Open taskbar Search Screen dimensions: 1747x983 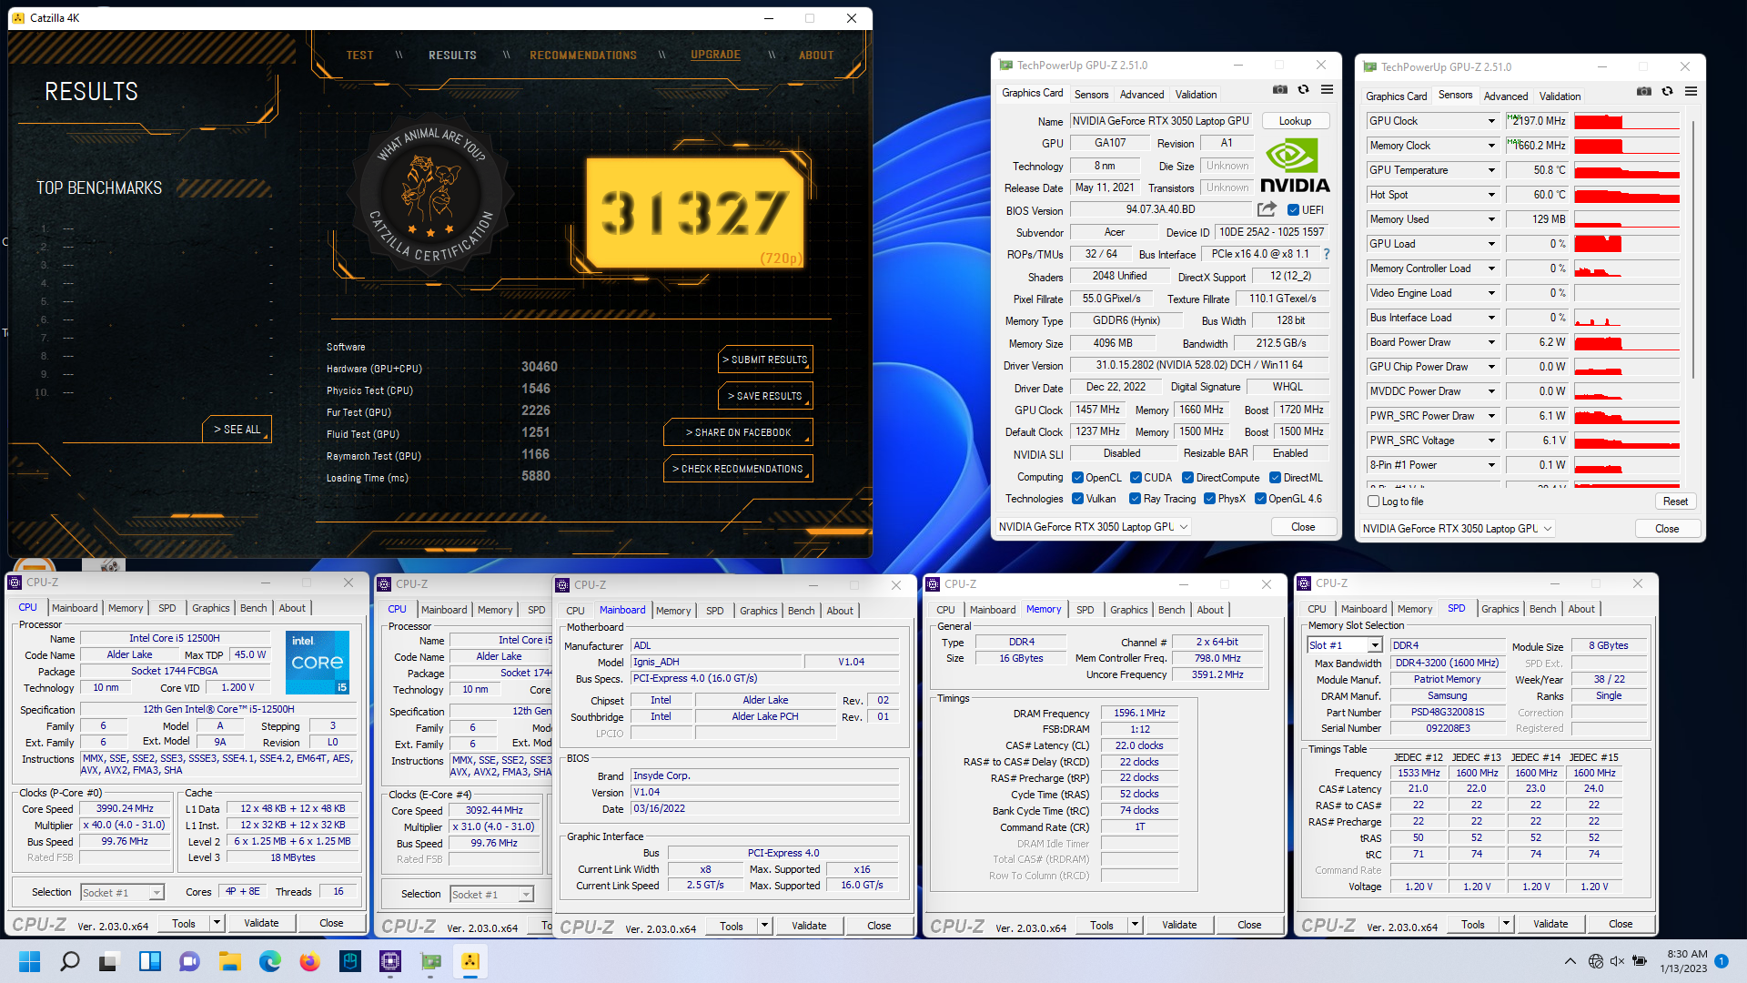(69, 961)
